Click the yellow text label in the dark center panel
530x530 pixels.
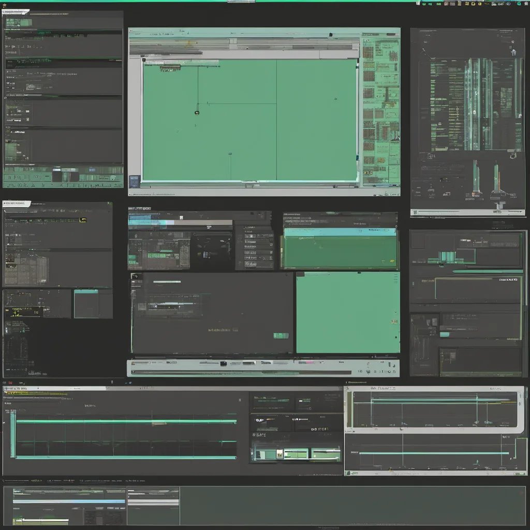(x=223, y=329)
